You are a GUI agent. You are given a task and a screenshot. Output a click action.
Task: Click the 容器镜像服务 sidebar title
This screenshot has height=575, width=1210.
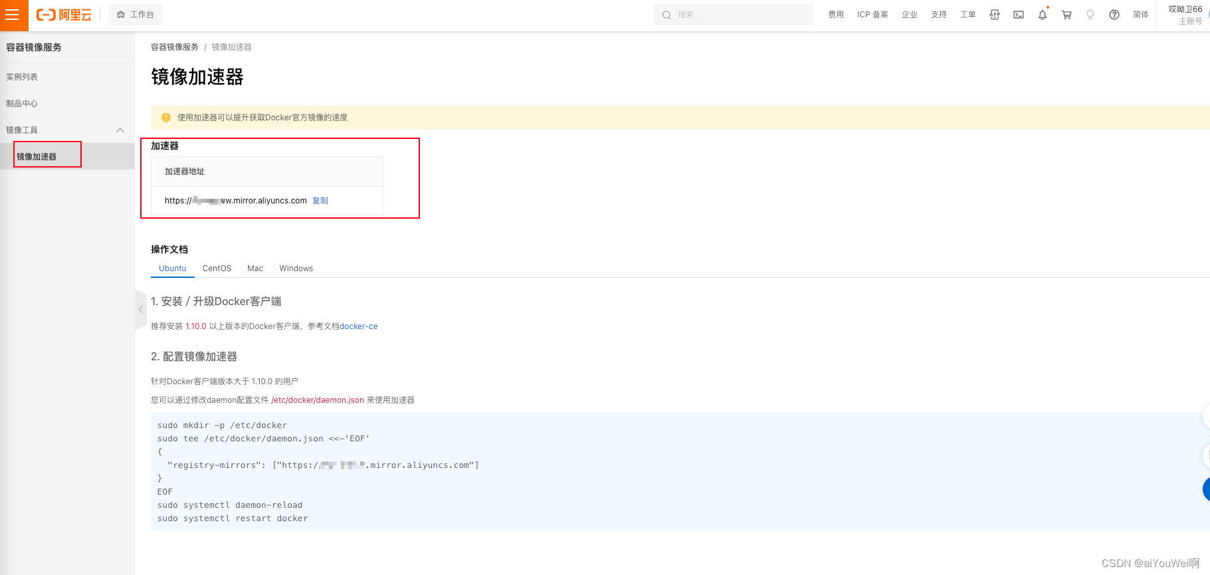pyautogui.click(x=34, y=47)
